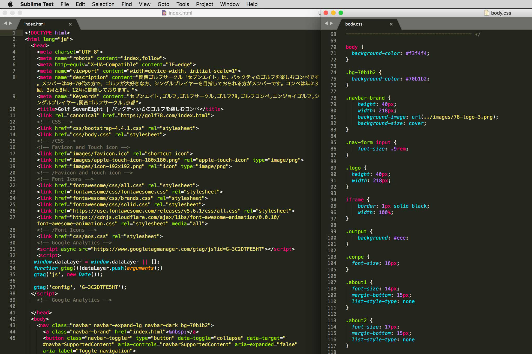
Task: Click the previous-tab arrow in the index.html window
Action: (5, 23)
